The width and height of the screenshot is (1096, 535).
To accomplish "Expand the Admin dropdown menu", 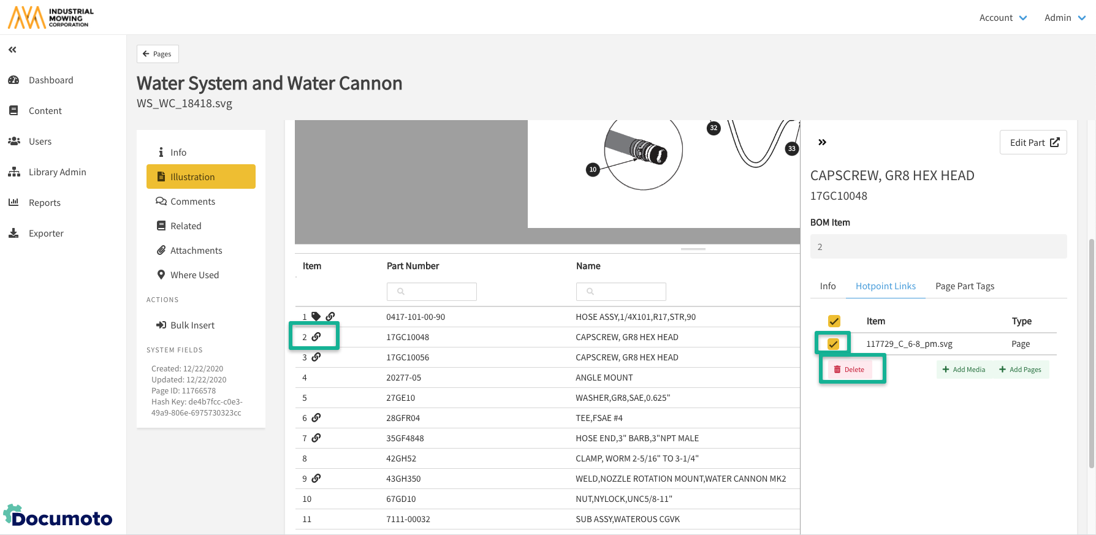I will click(x=1065, y=18).
